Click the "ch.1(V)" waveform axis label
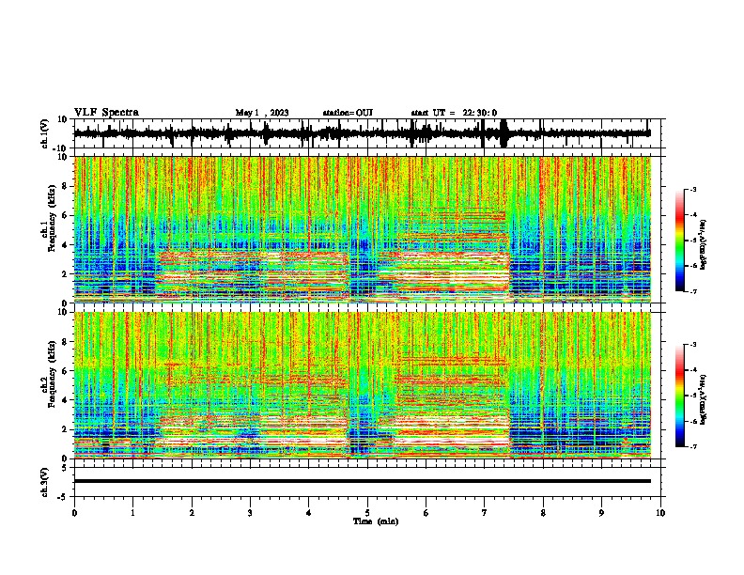 [x=45, y=133]
